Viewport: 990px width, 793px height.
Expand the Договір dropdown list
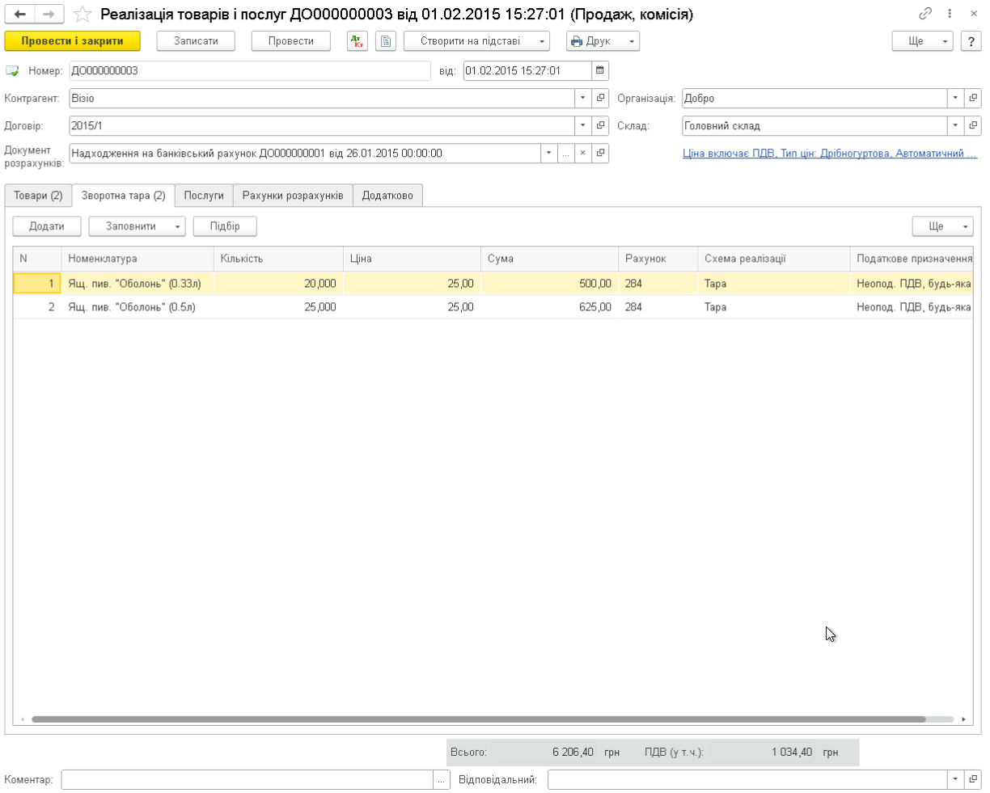tap(582, 126)
